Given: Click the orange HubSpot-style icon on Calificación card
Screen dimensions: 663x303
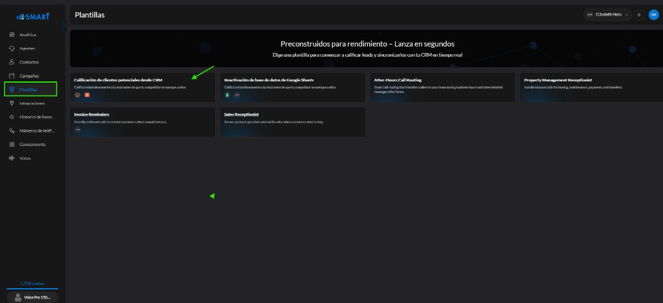Looking at the screenshot, I should coord(87,95).
